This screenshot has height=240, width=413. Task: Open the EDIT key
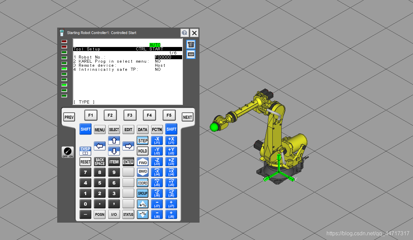point(128,130)
